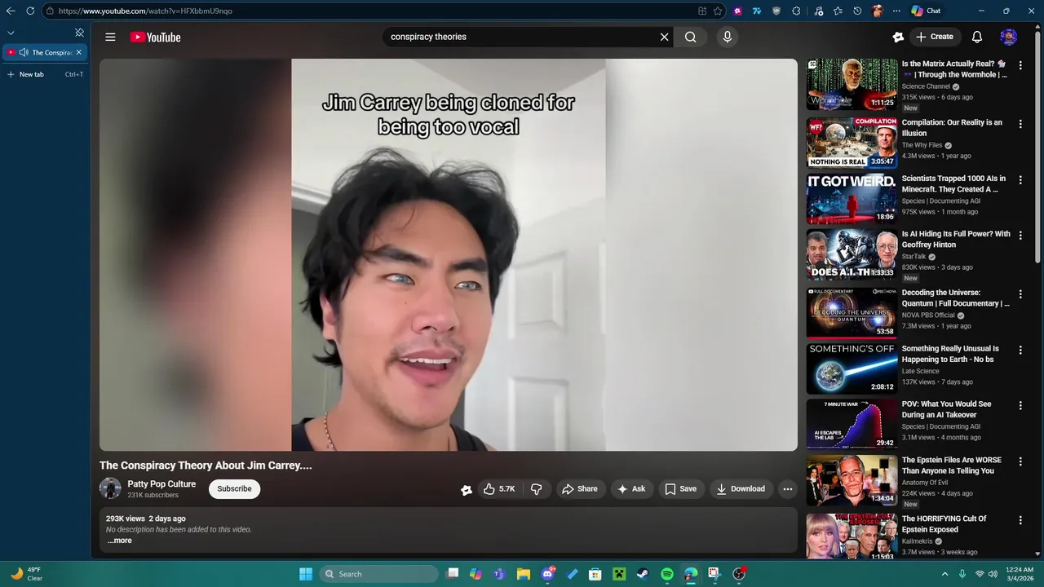Favorite this page with star icon
The height and width of the screenshot is (587, 1044).
tap(718, 11)
